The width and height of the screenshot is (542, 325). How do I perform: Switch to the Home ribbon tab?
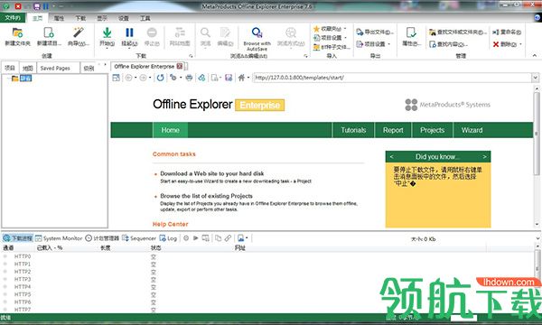click(37, 18)
